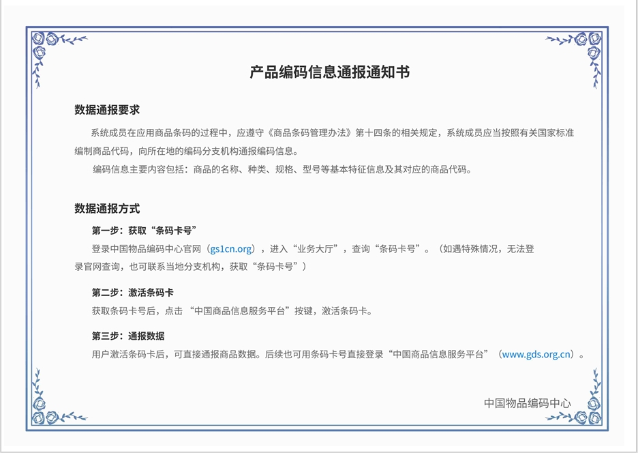Click the 第三步：通报数据 heading
Screen dimensions: 638x453
pos(128,336)
